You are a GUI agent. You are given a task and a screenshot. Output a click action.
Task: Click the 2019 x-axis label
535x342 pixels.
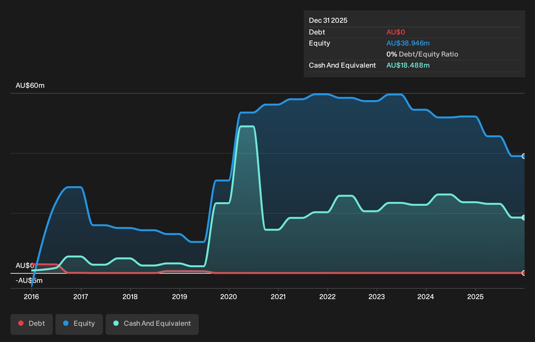point(180,296)
